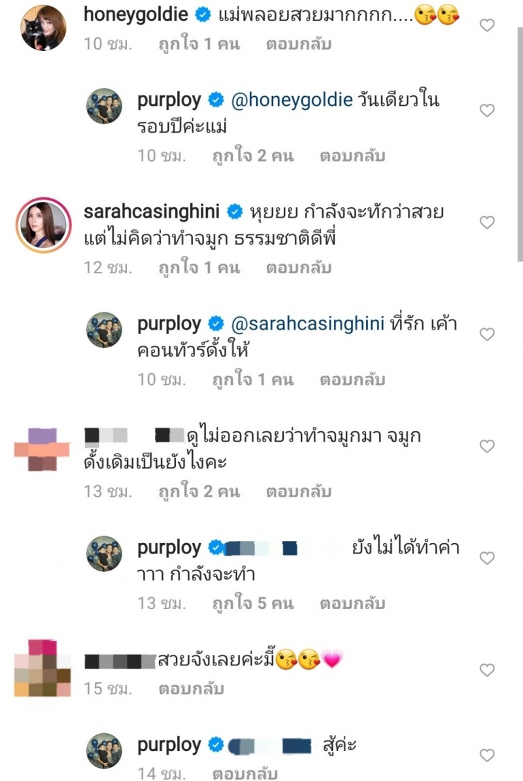
Task: Like the blurred user's nose question comment
Action: (x=486, y=446)
